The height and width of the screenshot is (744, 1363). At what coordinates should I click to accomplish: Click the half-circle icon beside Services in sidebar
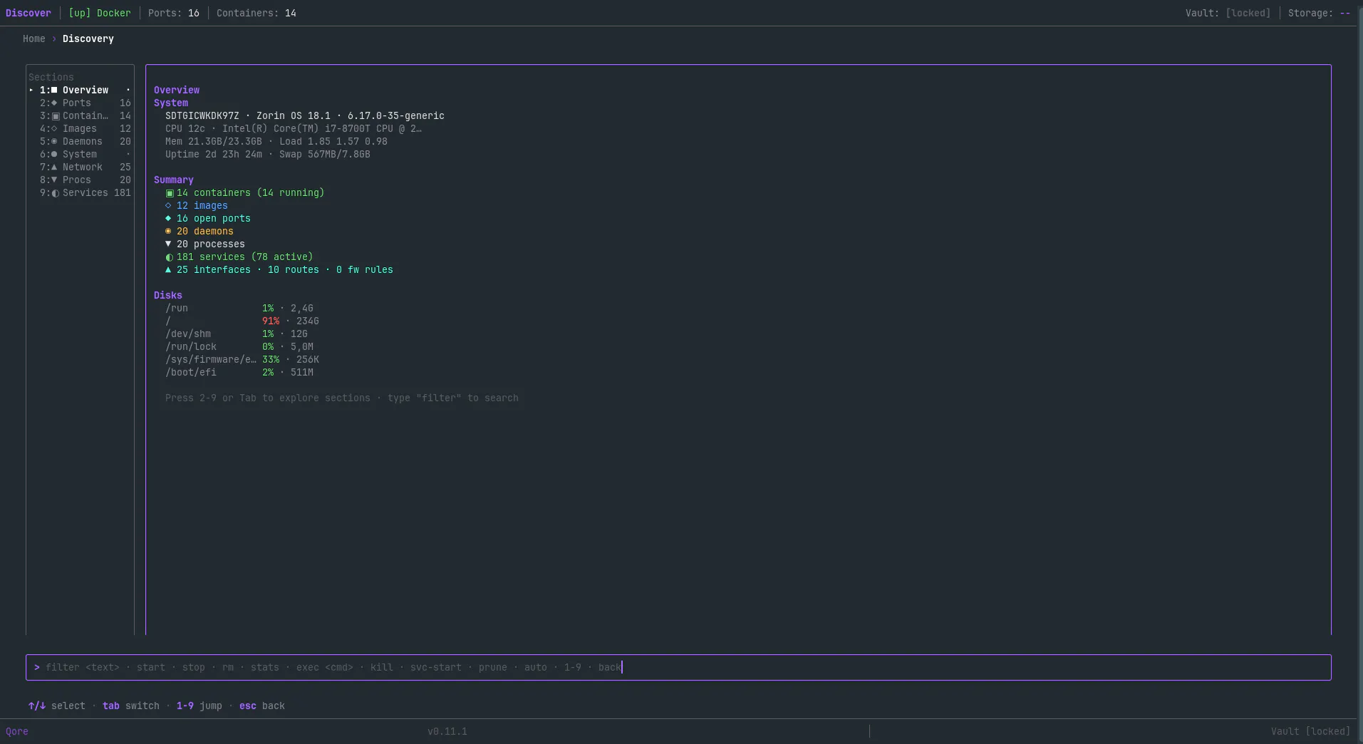55,193
